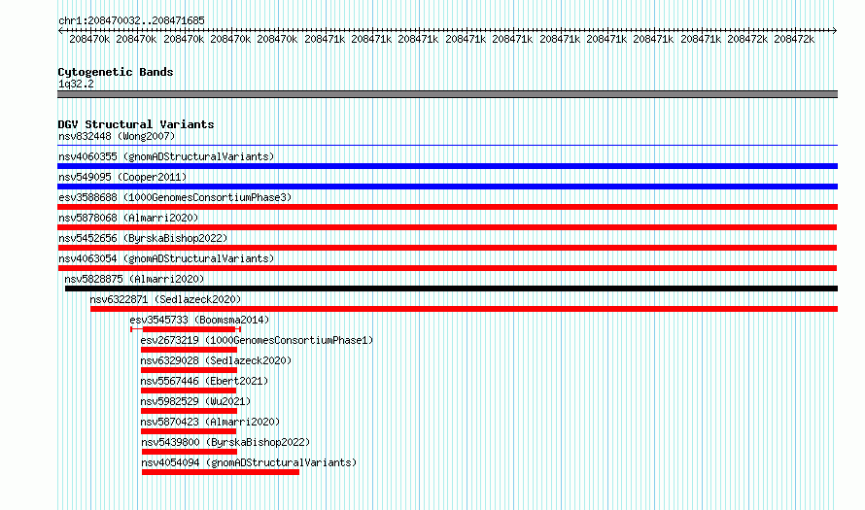Click the Cytogenetic Bands track title

[116, 72]
